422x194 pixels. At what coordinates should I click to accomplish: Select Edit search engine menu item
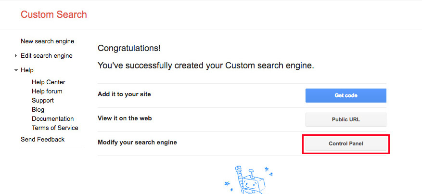(47, 56)
